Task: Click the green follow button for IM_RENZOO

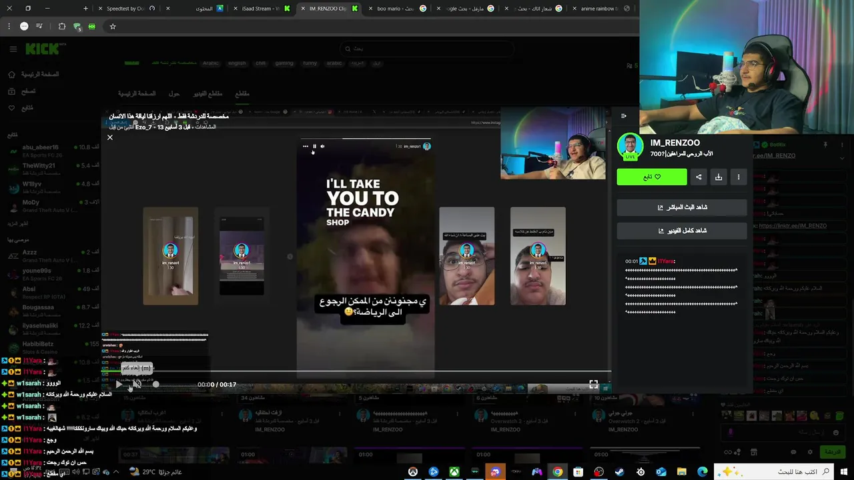Action: point(652,177)
